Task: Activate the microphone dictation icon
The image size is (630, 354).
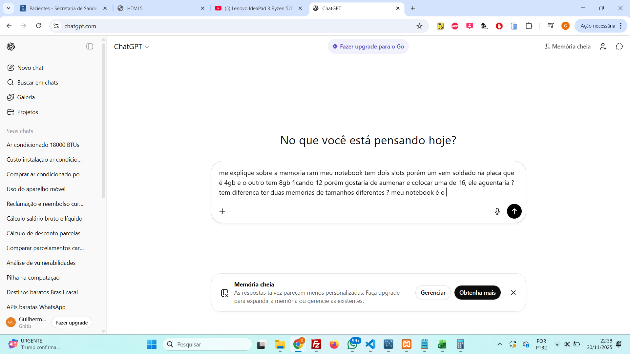Action: point(497,211)
